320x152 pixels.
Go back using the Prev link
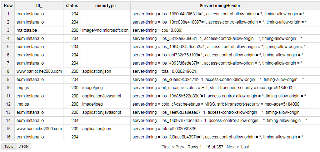[x=178, y=147]
